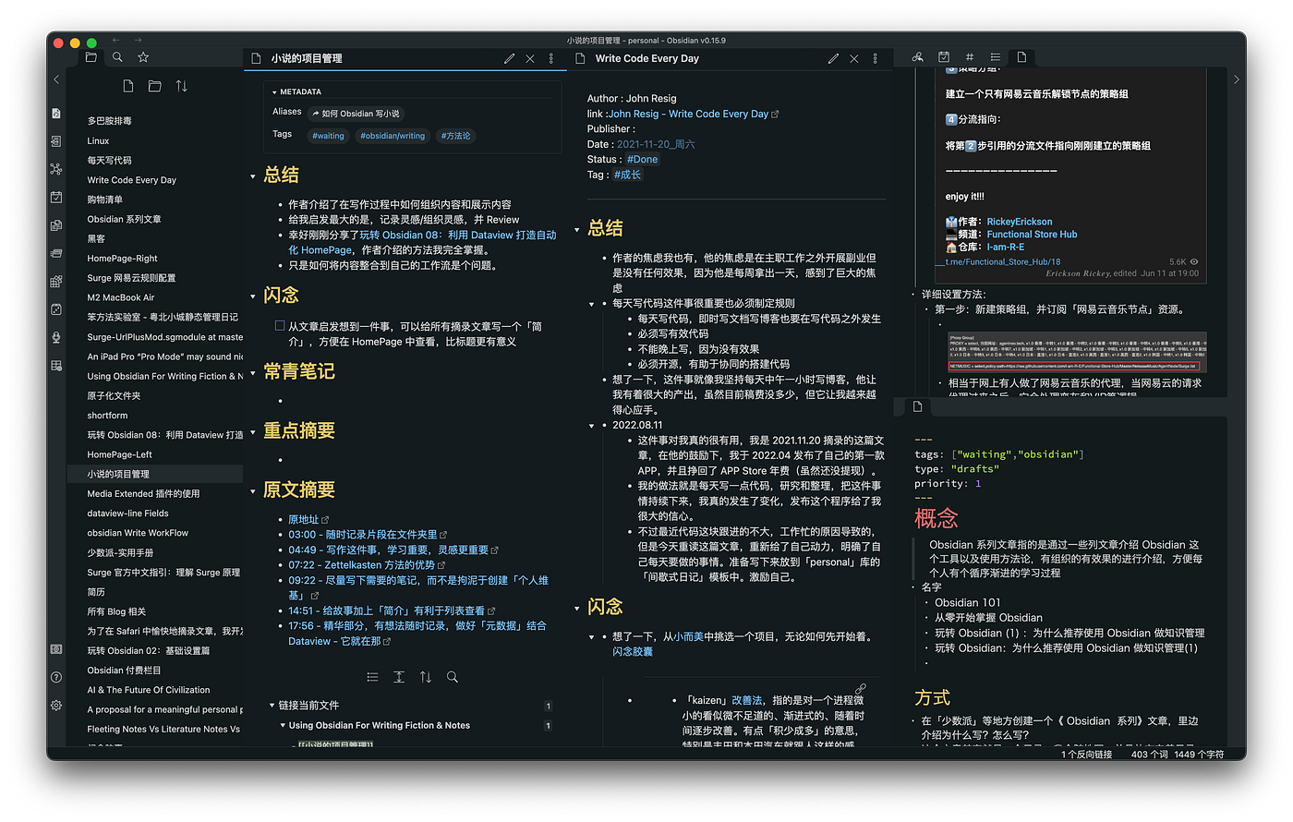Open the 如何 Obsidian 写小说 alias
This screenshot has height=822, width=1293.
point(356,114)
